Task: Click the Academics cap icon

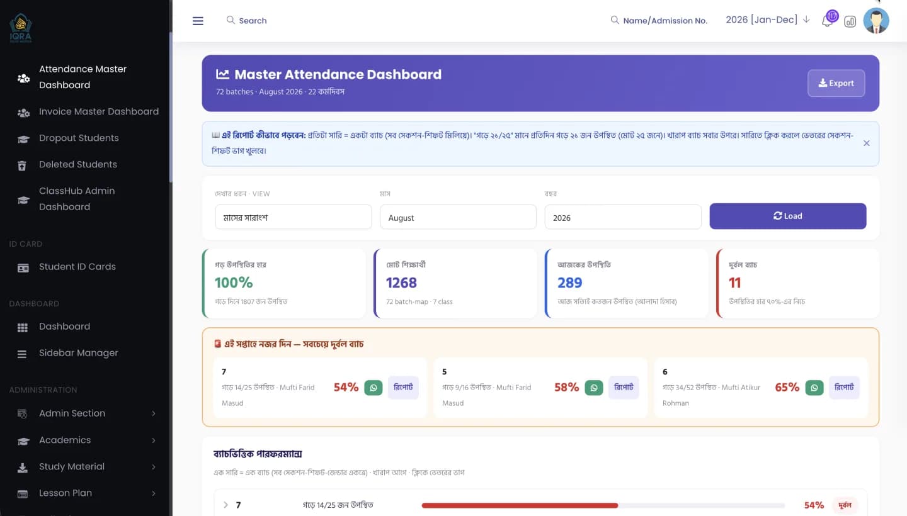Action: point(23,441)
